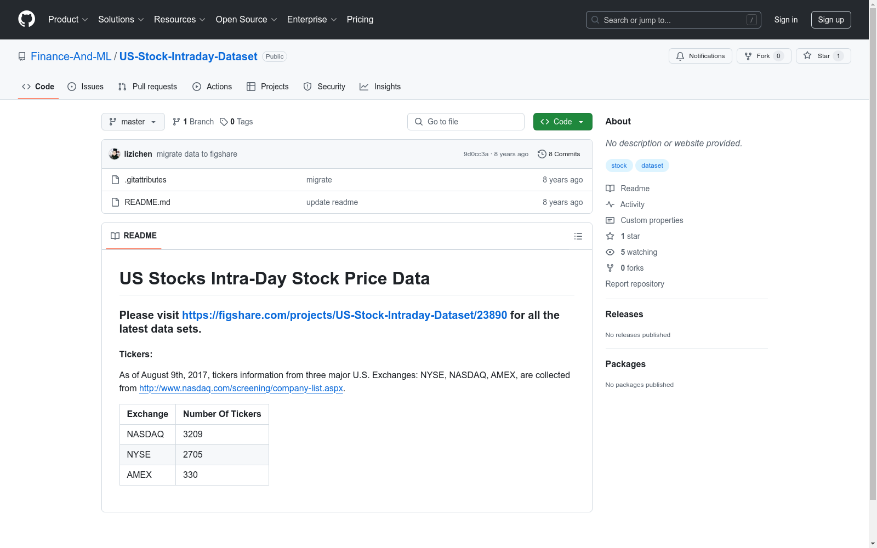This screenshot has width=877, height=548.
Task: Expand the Solutions menu
Action: [x=121, y=20]
